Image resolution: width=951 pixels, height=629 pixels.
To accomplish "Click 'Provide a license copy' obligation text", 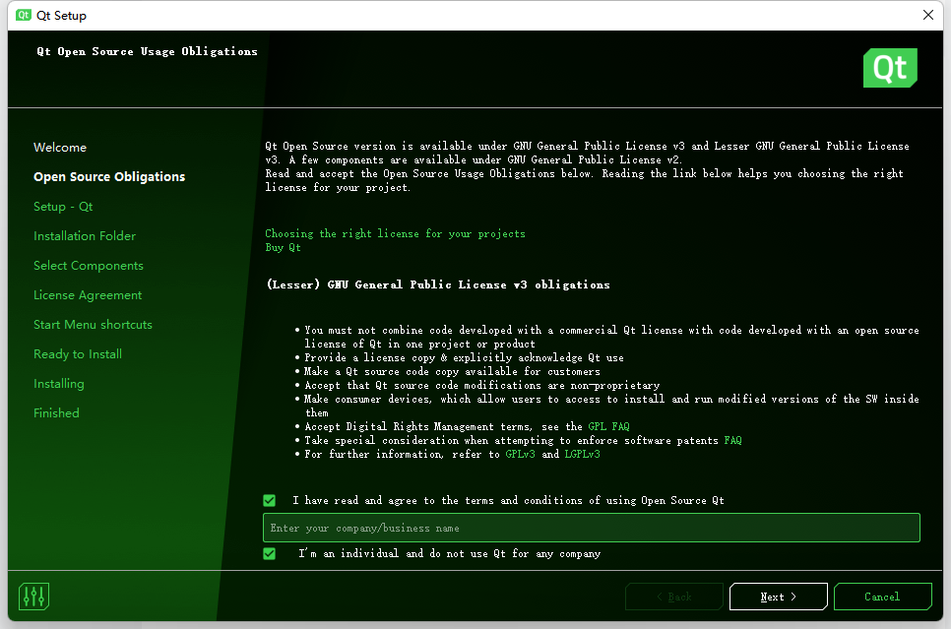I will click(464, 358).
